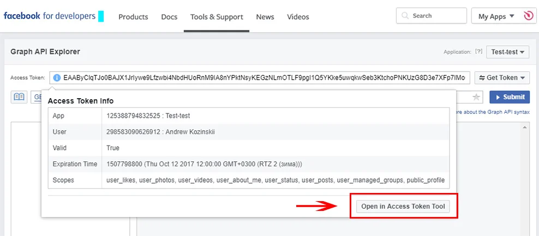Click the star favorite icon in query field
The image size is (539, 236).
[x=476, y=97]
